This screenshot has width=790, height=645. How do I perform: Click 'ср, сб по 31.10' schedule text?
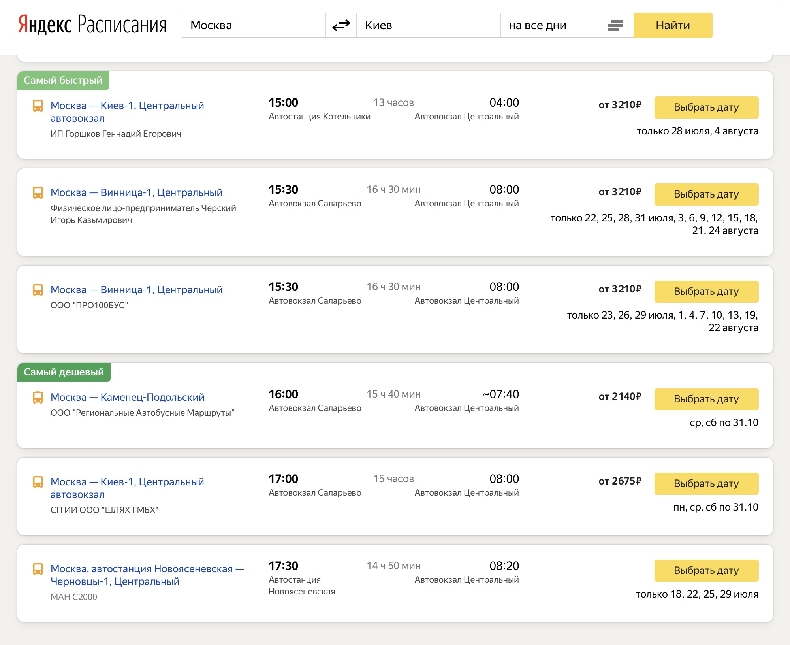(724, 423)
